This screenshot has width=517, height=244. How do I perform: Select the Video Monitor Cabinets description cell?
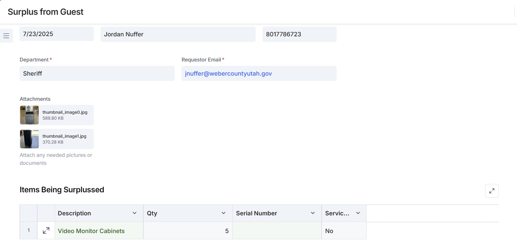99,231
